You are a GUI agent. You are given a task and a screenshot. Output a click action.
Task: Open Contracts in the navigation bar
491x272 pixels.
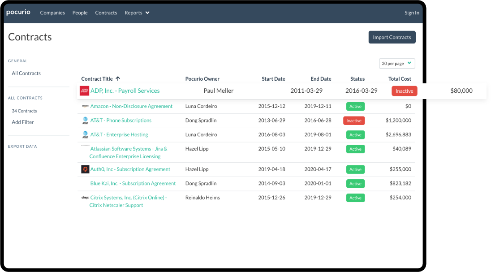(x=106, y=13)
